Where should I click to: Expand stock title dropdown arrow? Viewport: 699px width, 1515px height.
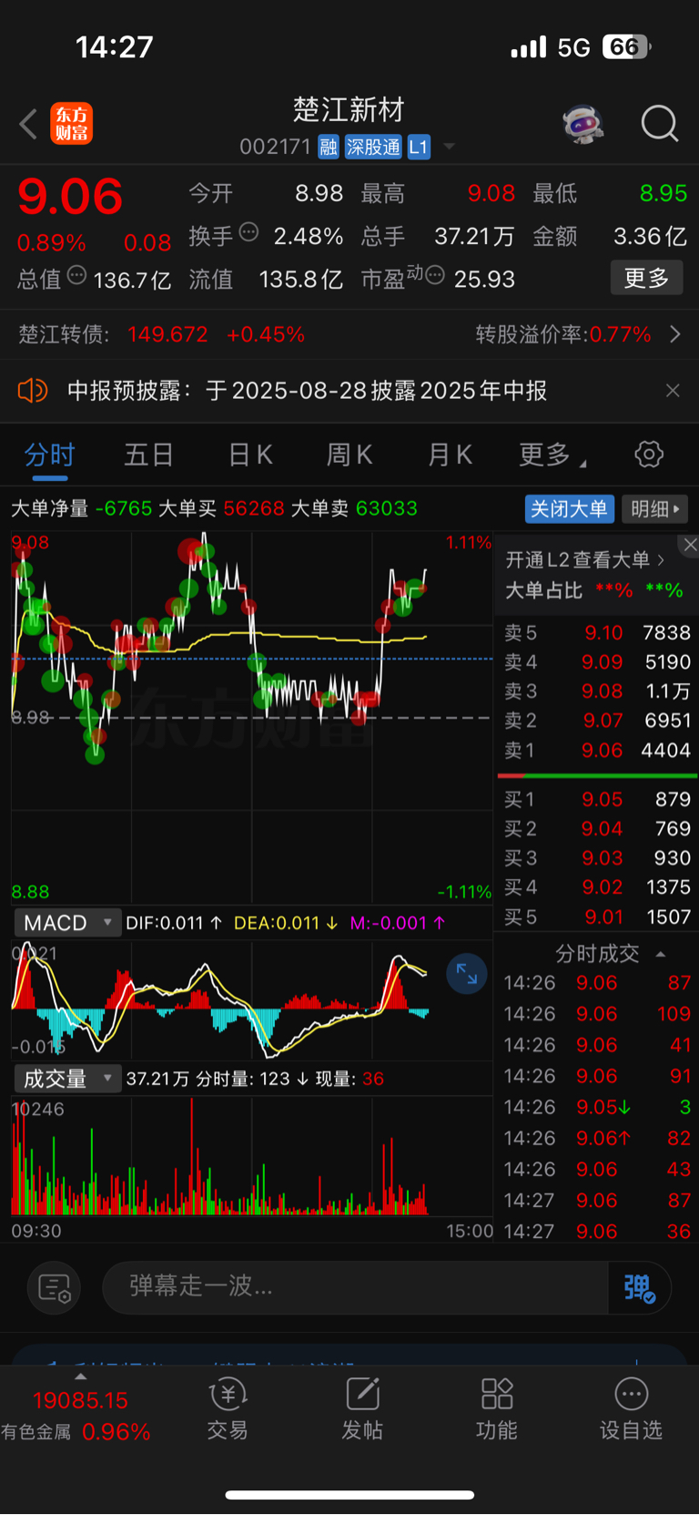click(449, 147)
